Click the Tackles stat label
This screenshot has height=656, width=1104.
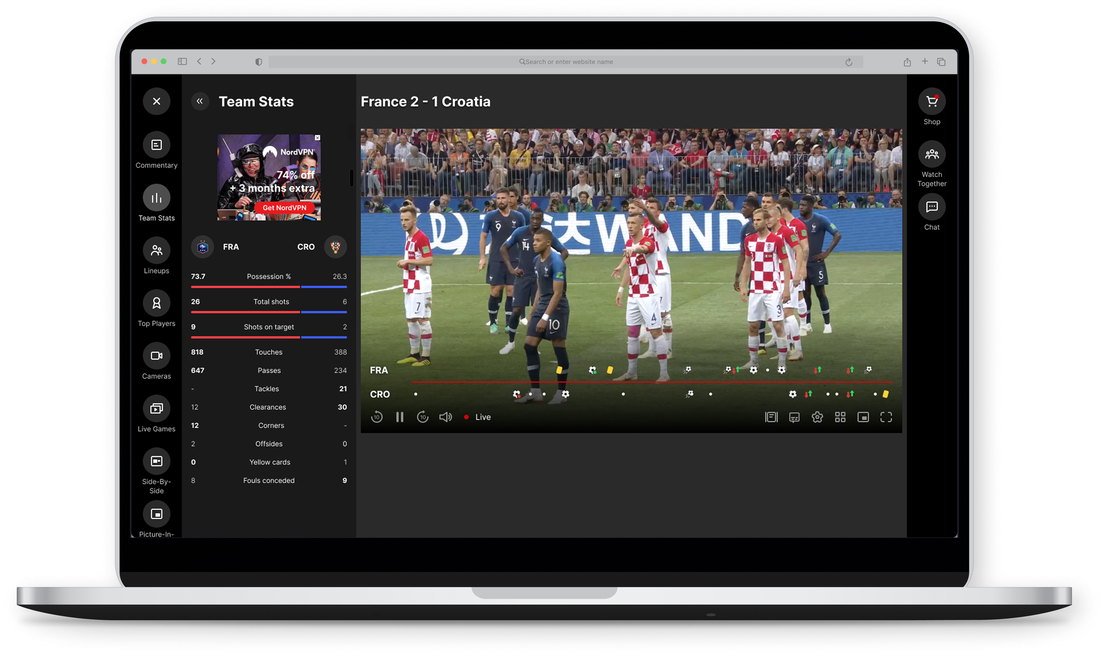click(267, 389)
